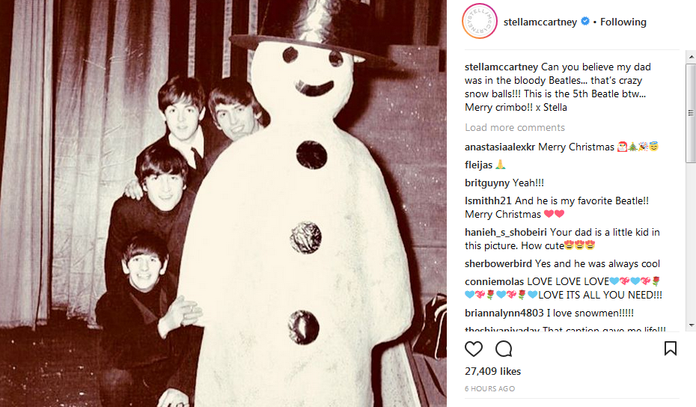696x407 pixels.
Task: Click the blue verified badge
Action: click(585, 21)
